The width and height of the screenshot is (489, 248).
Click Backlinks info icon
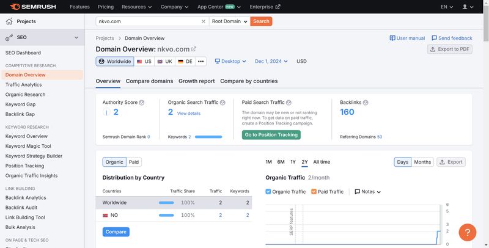click(x=366, y=103)
